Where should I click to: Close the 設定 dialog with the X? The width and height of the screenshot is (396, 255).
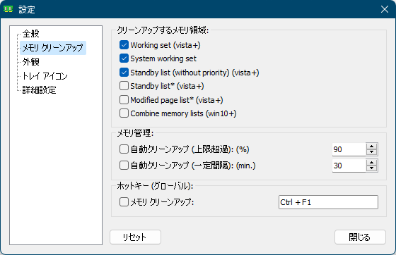click(x=385, y=9)
